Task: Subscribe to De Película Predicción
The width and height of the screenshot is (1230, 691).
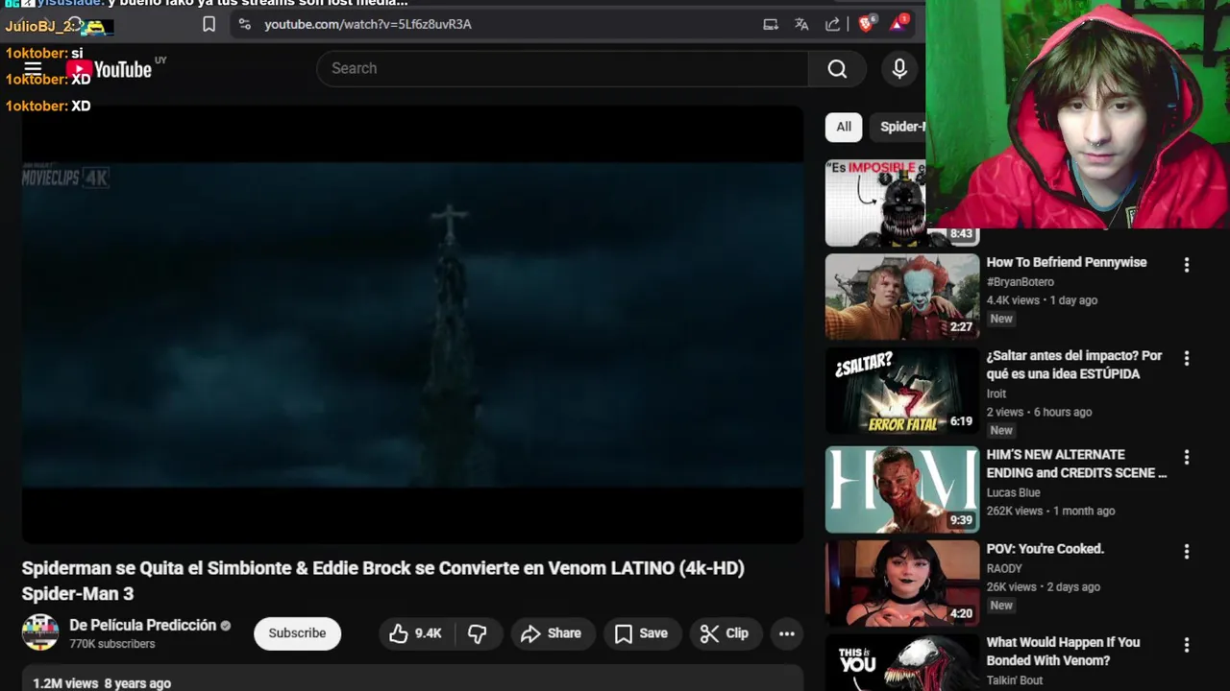Action: [297, 633]
